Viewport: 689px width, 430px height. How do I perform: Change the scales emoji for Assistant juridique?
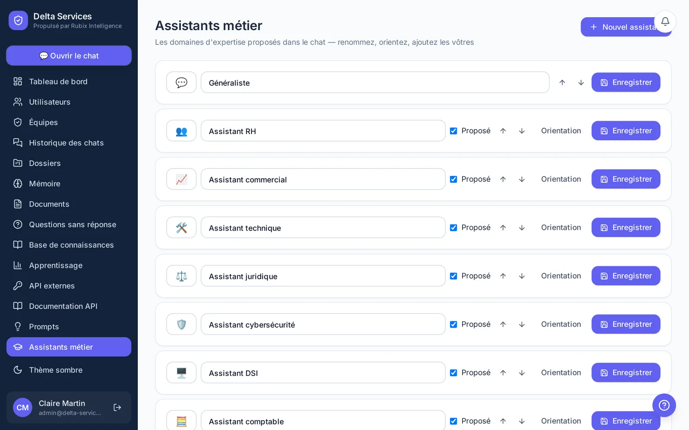click(181, 276)
